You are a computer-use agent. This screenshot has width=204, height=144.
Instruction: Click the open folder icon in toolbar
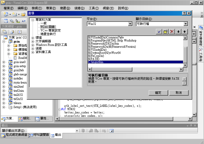23,14
